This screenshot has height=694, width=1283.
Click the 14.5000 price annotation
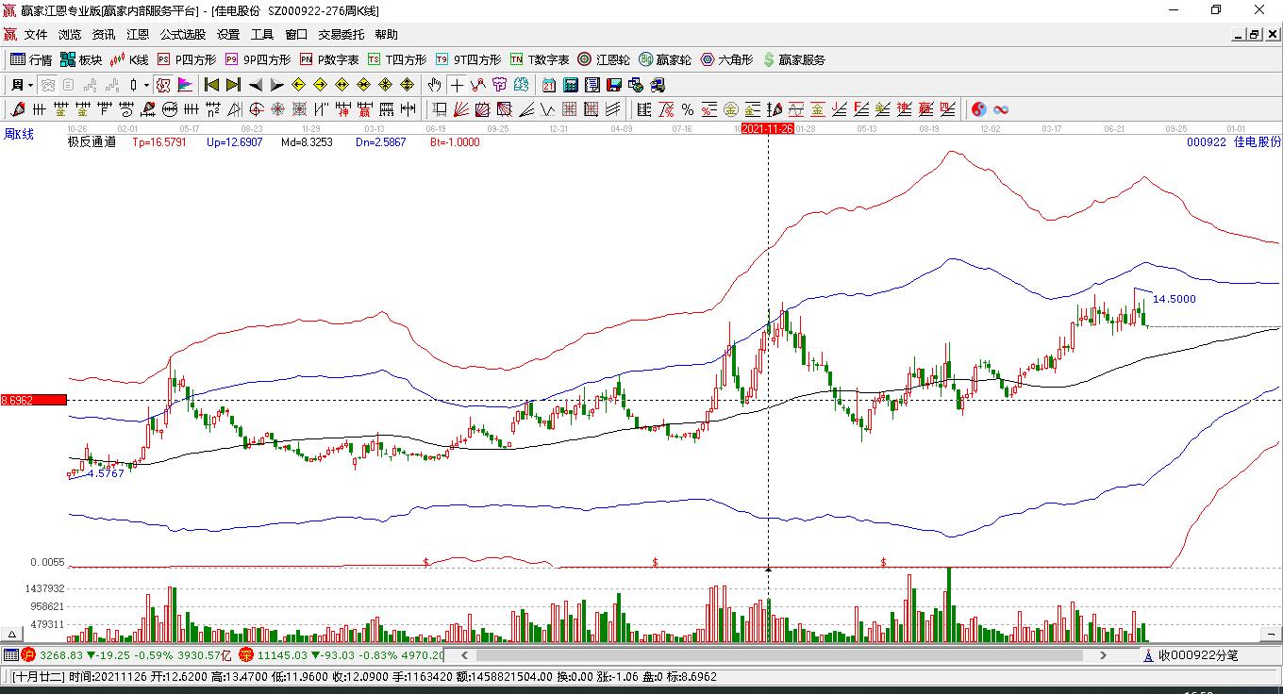[x=1175, y=299]
